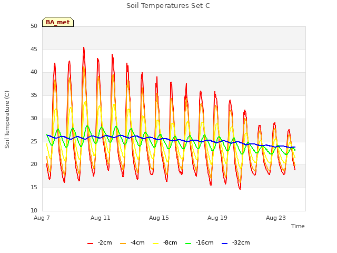Click the yellow -8cm legend swatch

pos(156,244)
